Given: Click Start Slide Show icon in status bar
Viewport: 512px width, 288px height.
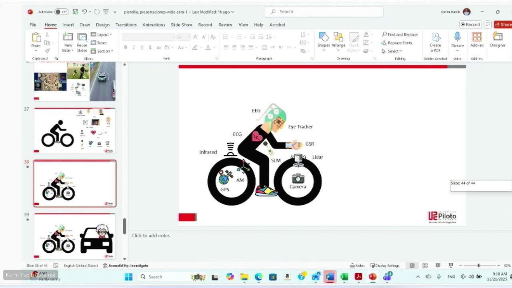Looking at the screenshot, I should (x=451, y=265).
